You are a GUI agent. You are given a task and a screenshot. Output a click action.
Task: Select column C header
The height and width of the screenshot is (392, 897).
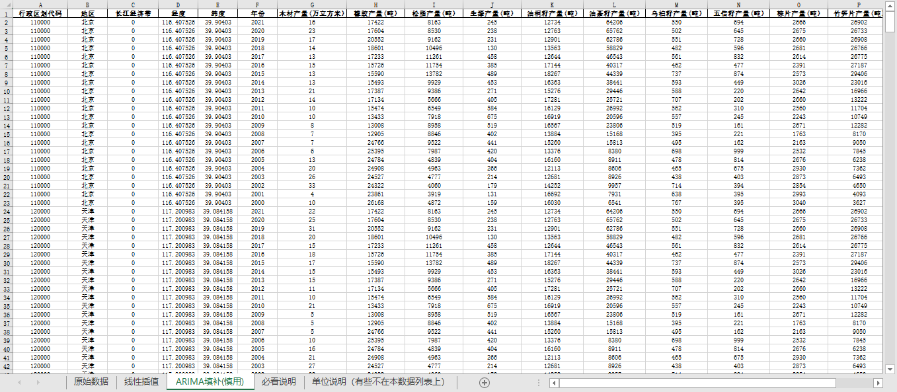pos(132,5)
